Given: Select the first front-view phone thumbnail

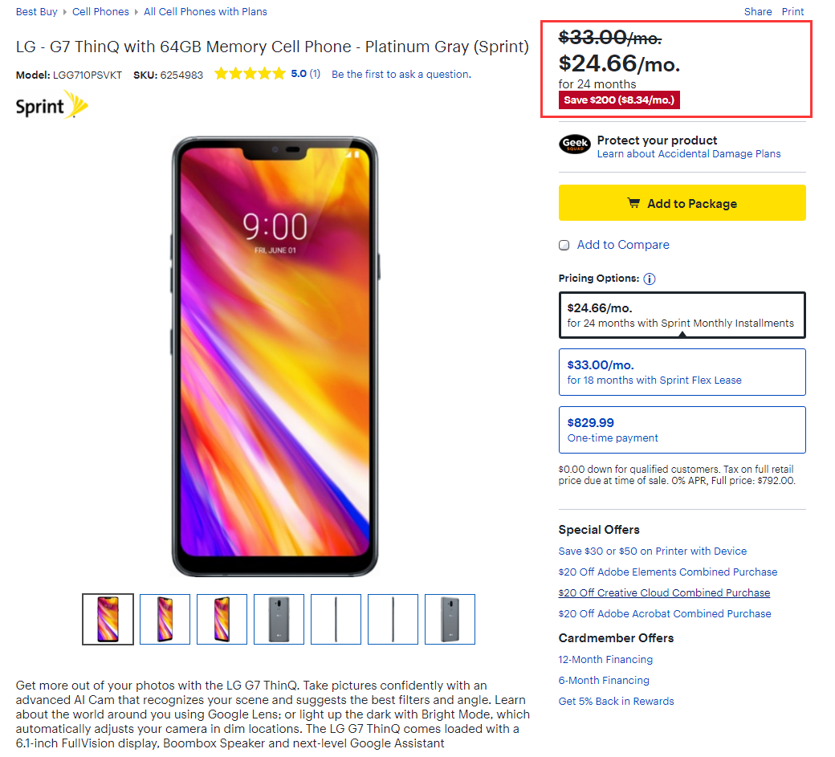Looking at the screenshot, I should tap(108, 619).
